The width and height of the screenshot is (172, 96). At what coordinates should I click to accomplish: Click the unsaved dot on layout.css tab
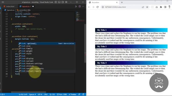(33, 6)
